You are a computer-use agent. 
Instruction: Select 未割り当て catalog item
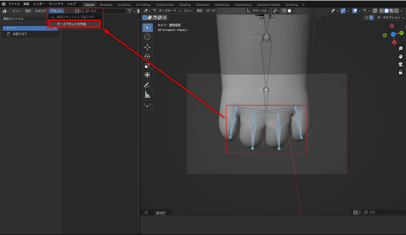pyautogui.click(x=20, y=34)
